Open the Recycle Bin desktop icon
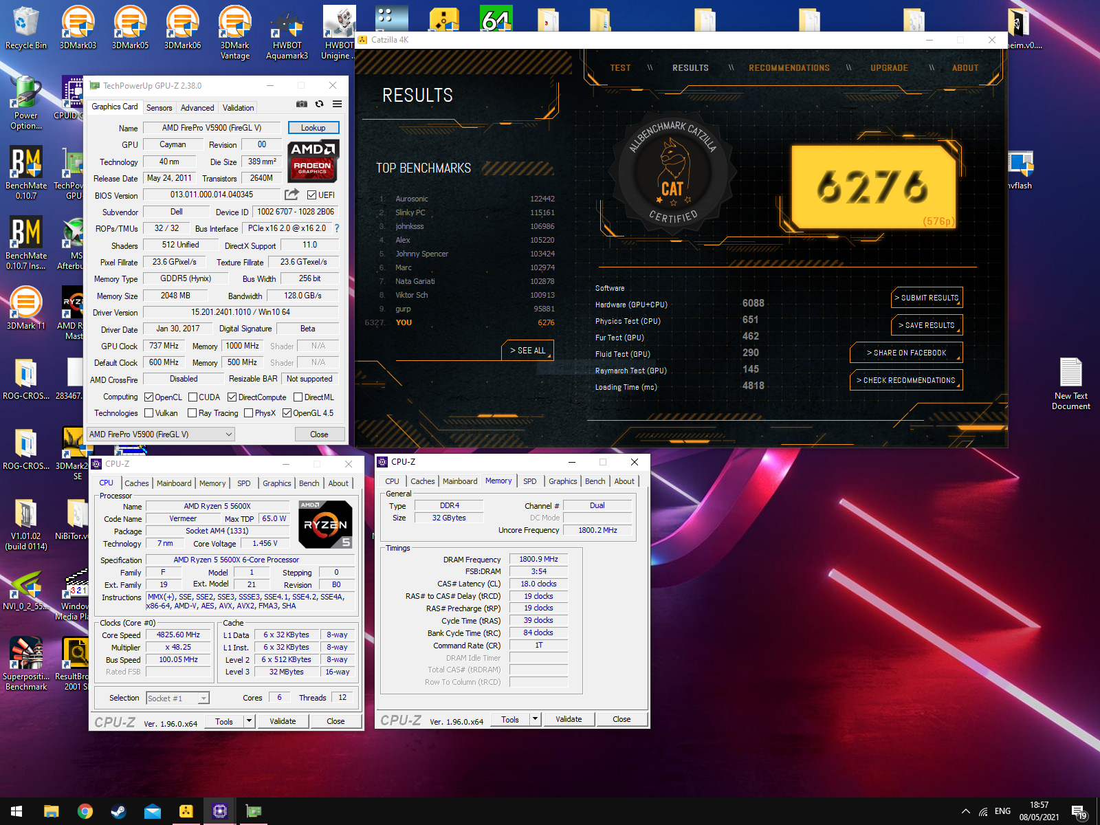 (x=26, y=28)
